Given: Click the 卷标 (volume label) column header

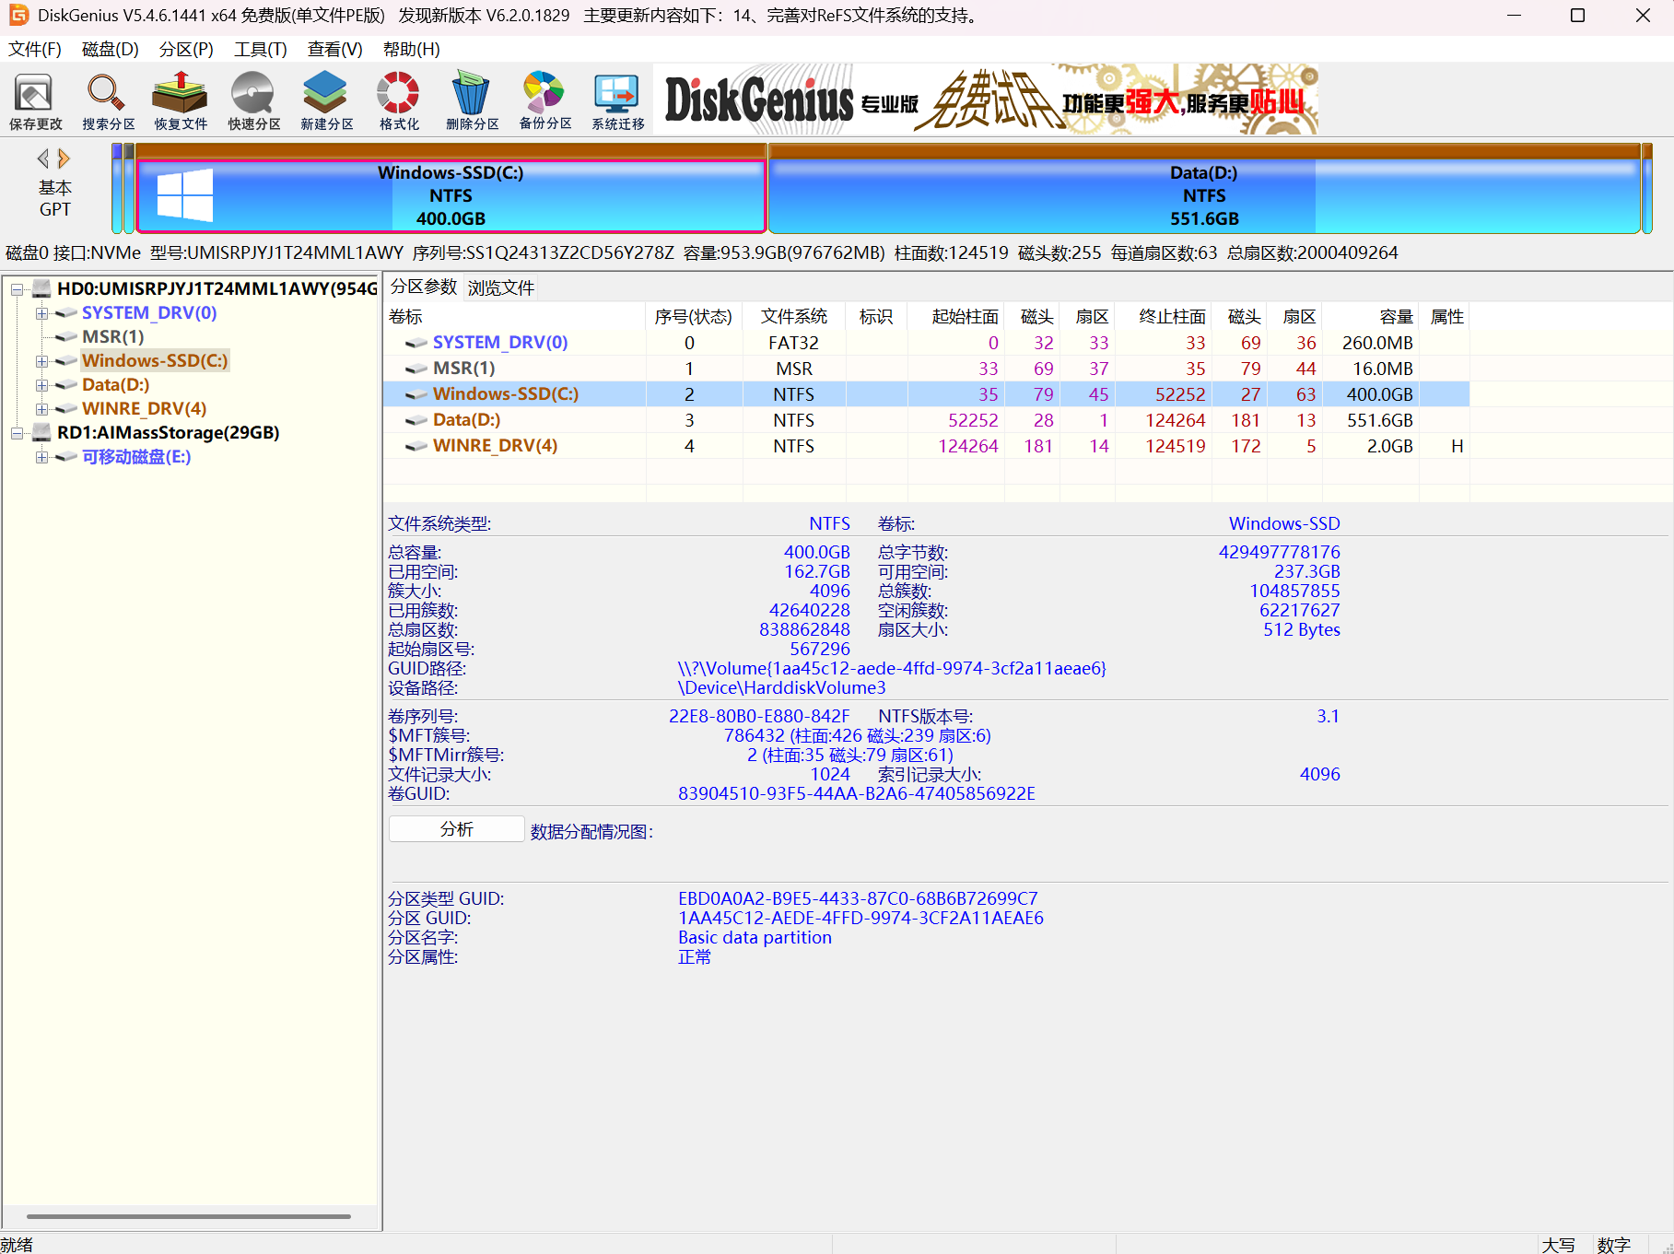Looking at the screenshot, I should [515, 317].
